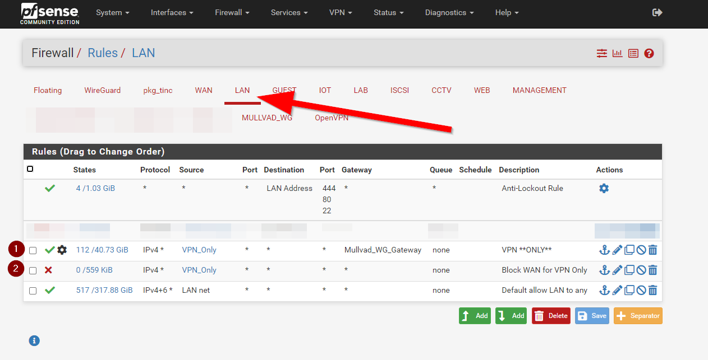Open the rule filter sliders icon
Viewport: 708px width, 360px height.
[x=602, y=53]
